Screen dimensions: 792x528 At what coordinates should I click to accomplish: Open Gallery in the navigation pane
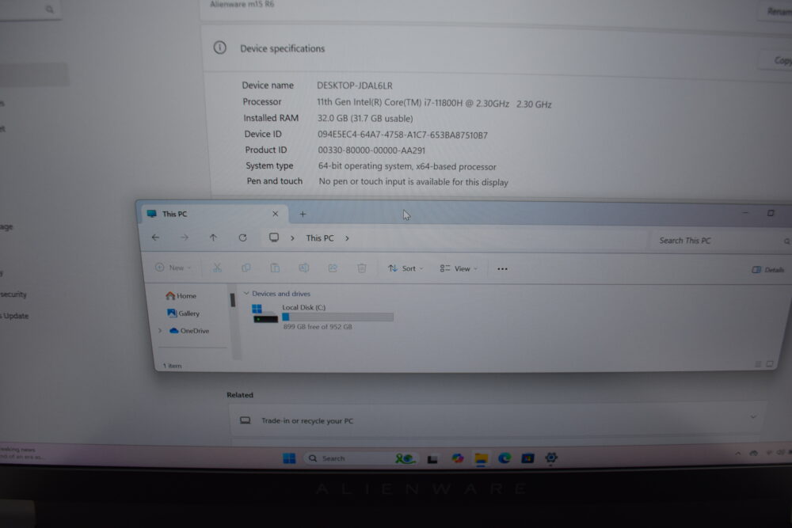click(184, 313)
